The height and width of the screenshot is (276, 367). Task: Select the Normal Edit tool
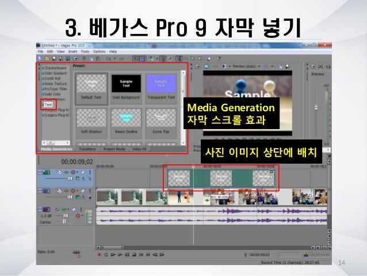[x=179, y=58]
